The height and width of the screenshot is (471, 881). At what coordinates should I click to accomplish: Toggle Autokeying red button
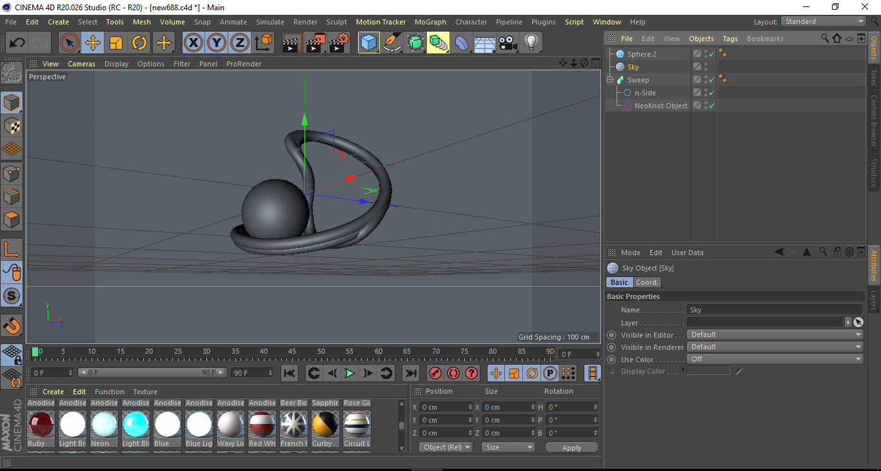pyautogui.click(x=453, y=373)
